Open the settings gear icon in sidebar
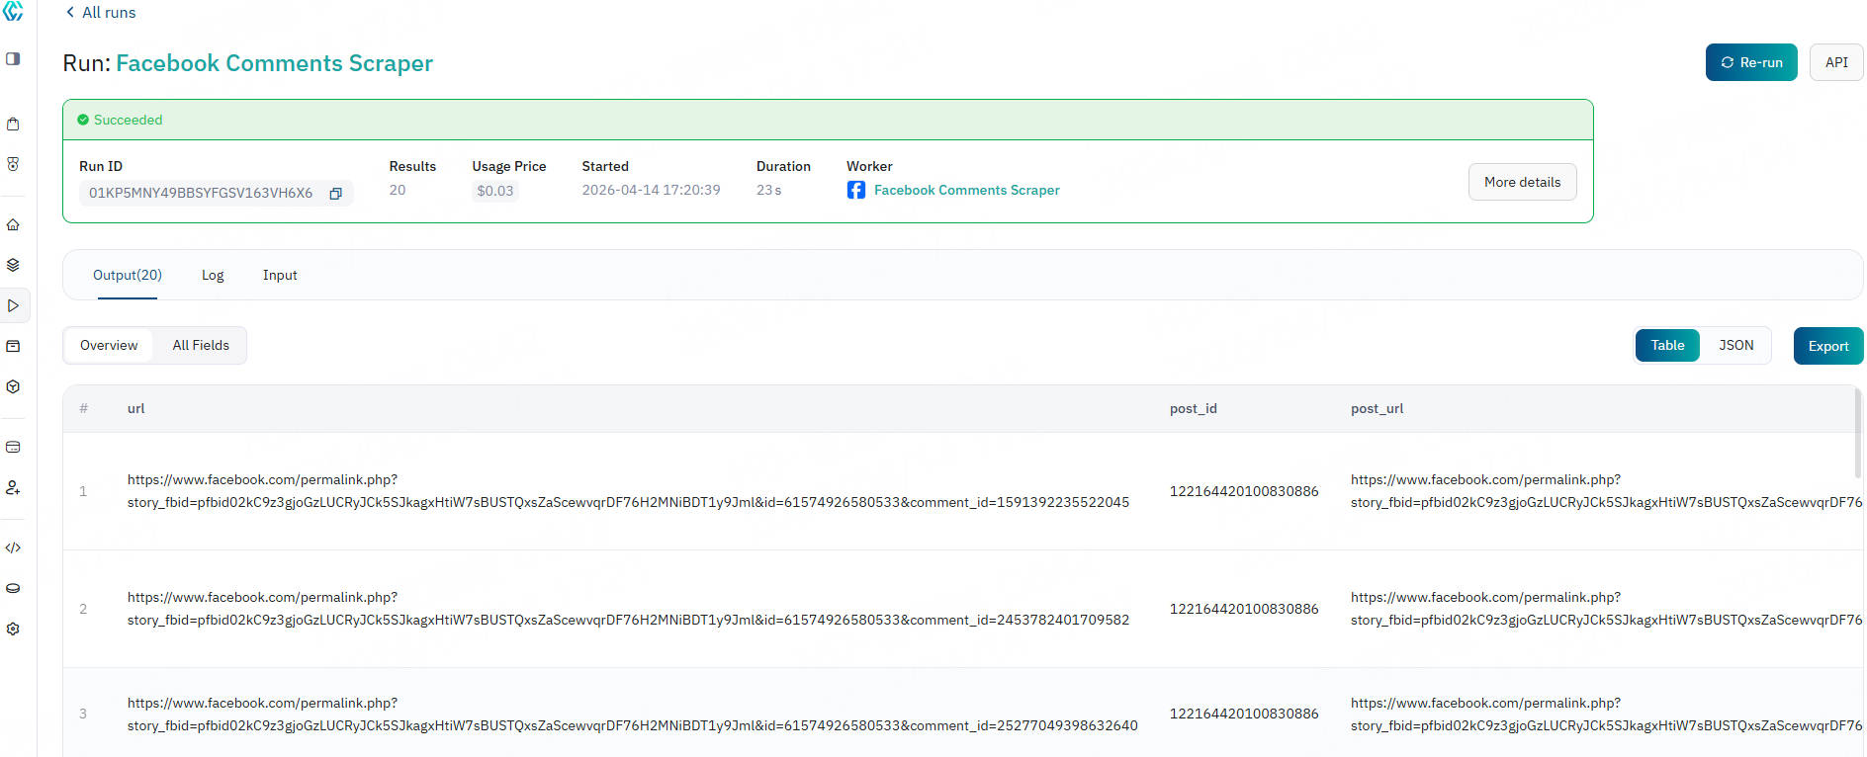The width and height of the screenshot is (1867, 757). point(13,629)
